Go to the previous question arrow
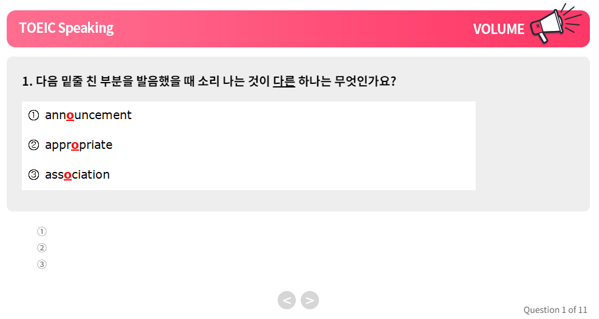This screenshot has height=319, width=599. (x=287, y=300)
